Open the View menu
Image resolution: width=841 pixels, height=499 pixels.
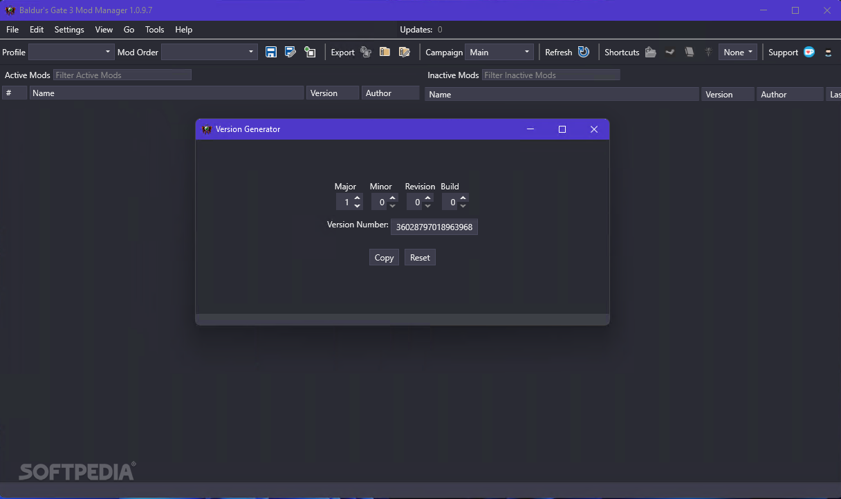[104, 30]
